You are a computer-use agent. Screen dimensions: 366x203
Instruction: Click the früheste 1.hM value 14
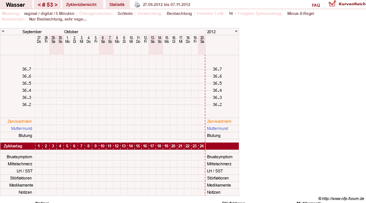(231, 13)
